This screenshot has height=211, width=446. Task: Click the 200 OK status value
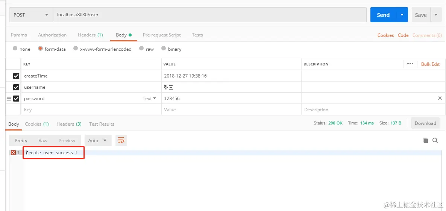[335, 123]
